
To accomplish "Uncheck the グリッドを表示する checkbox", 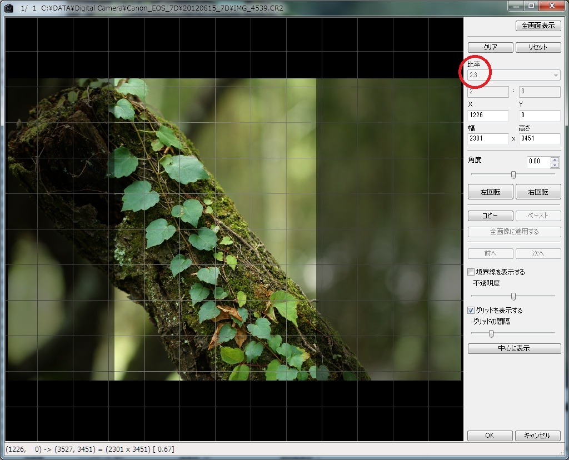I will pos(471,311).
